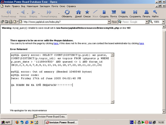
Task: Click the green play arrow tray icon
Action: coord(143,122)
